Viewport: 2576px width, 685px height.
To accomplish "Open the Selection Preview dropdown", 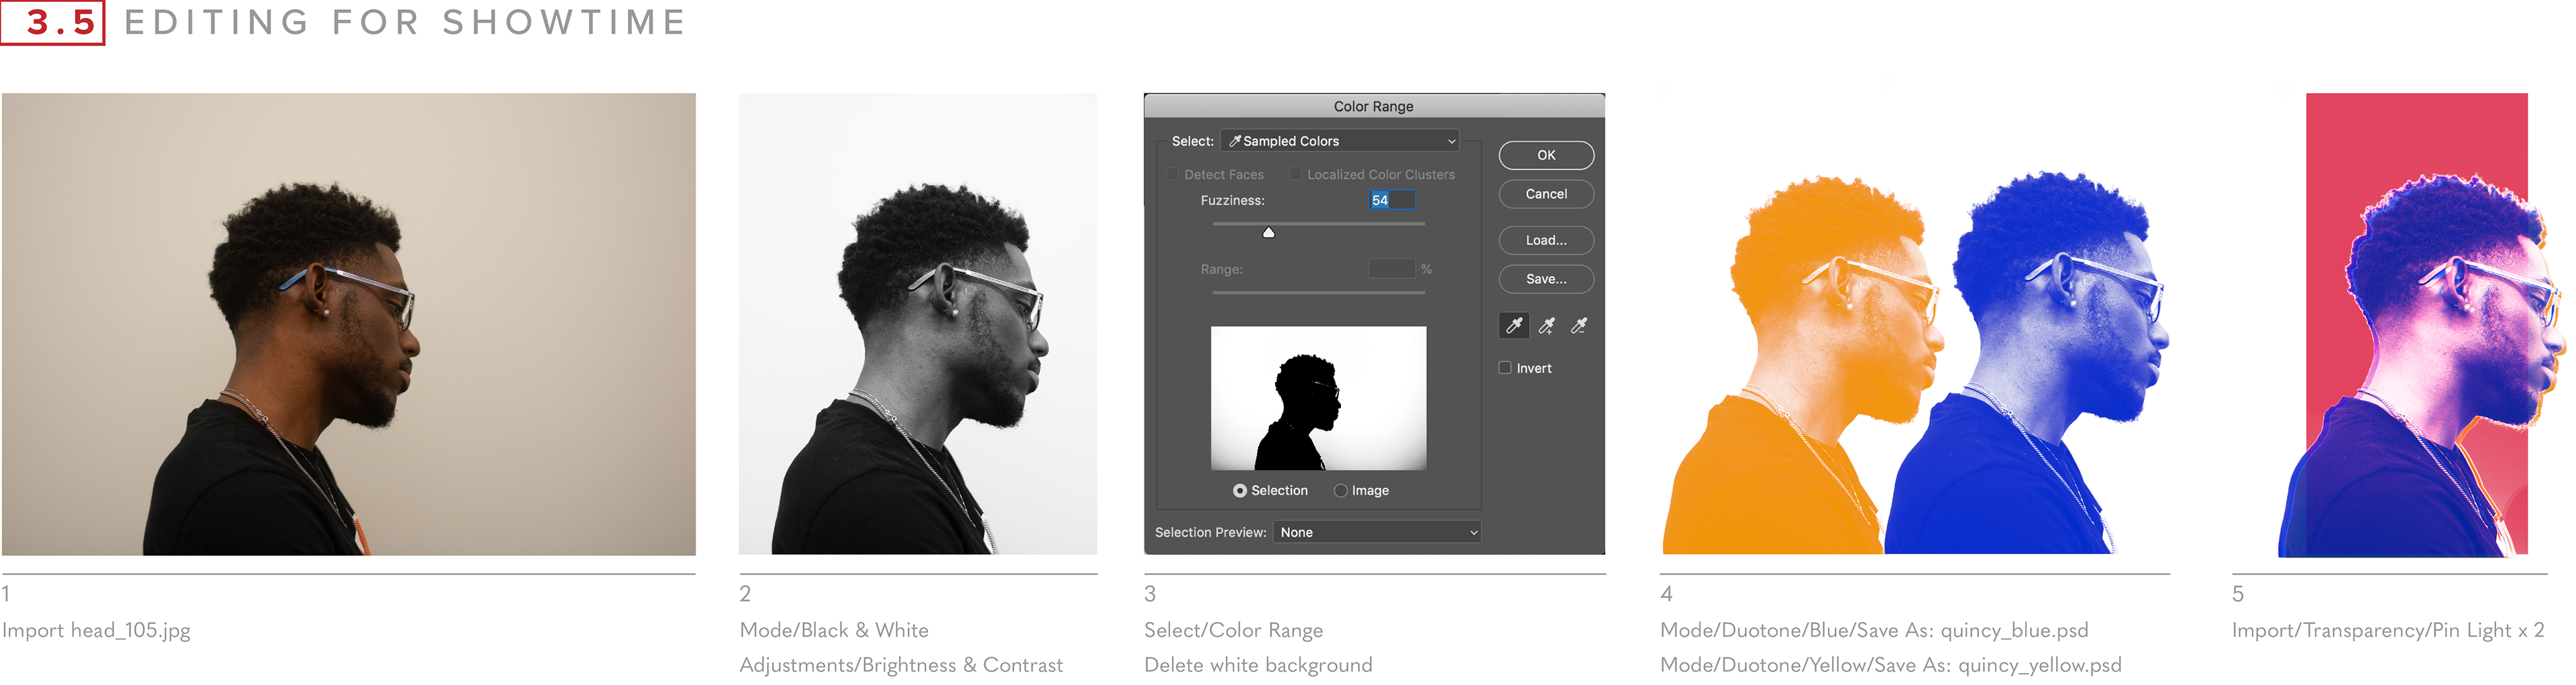I will (x=1377, y=532).
